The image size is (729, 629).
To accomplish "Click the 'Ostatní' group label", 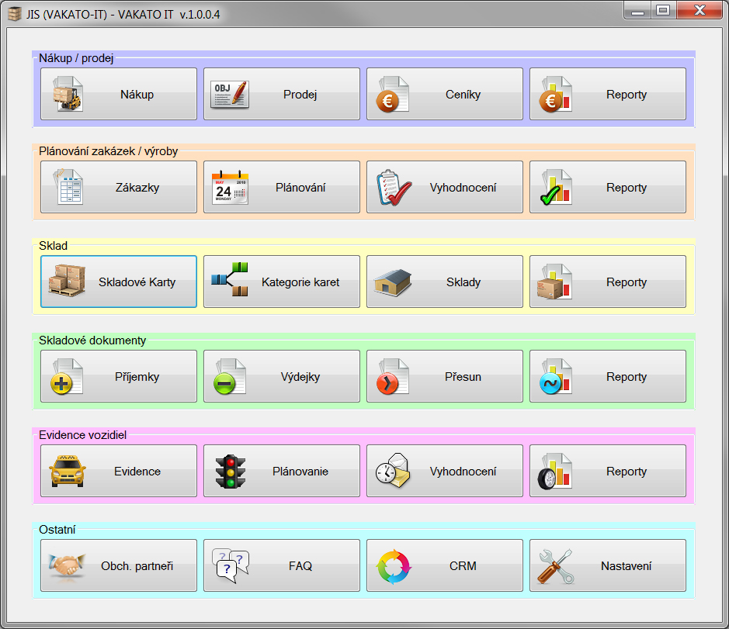I will coord(57,530).
